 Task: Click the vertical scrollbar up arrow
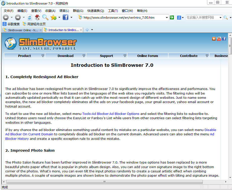(x=230, y=35)
